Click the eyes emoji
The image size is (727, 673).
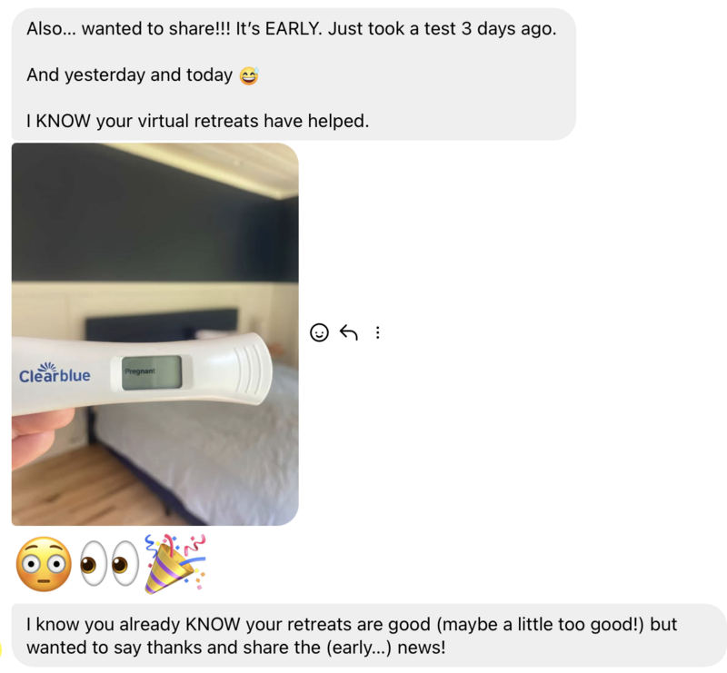(x=109, y=563)
